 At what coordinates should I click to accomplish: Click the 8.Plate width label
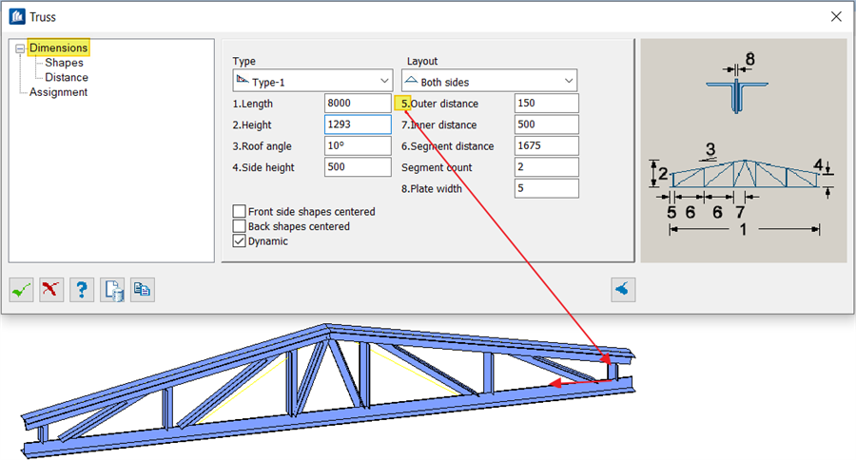432,189
